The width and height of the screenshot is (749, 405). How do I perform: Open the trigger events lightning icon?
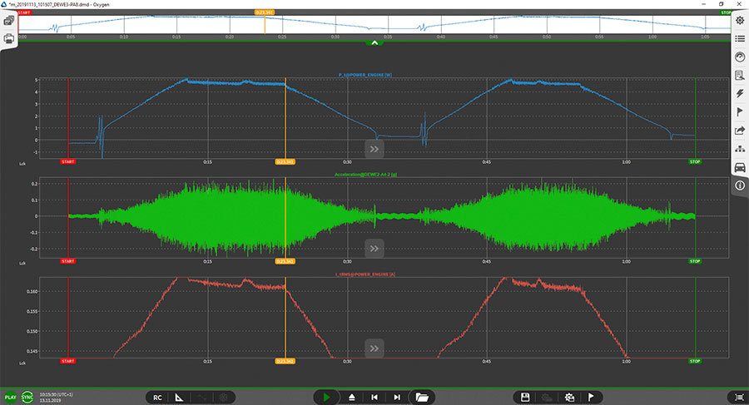740,94
